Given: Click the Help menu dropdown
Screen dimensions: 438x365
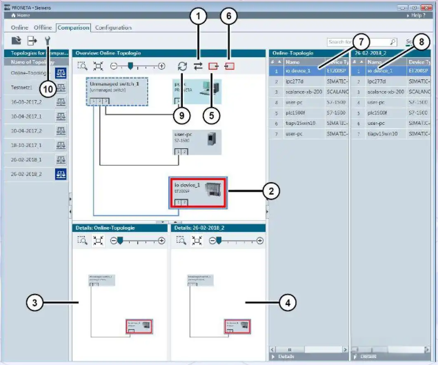Looking at the screenshot, I should 418,14.
